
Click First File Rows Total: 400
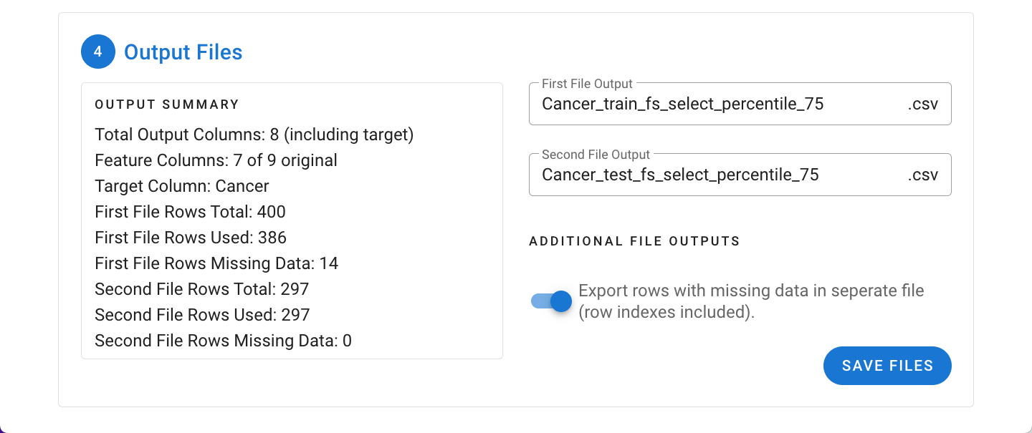click(190, 212)
